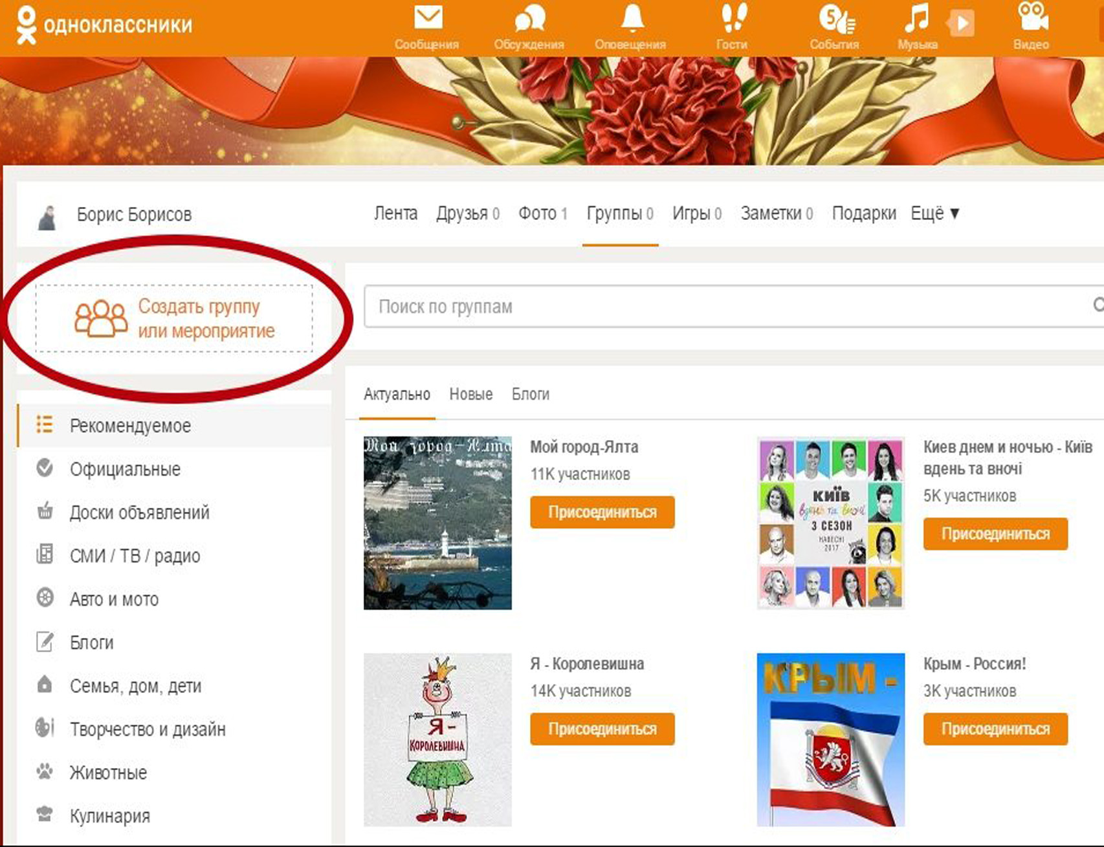Screen dimensions: 1104x847
Task: Select Официальные category in sidebar
Action: [x=125, y=469]
